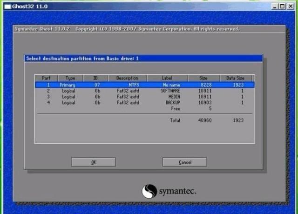
Task: Select the 'Part' column header
Action: point(46,78)
